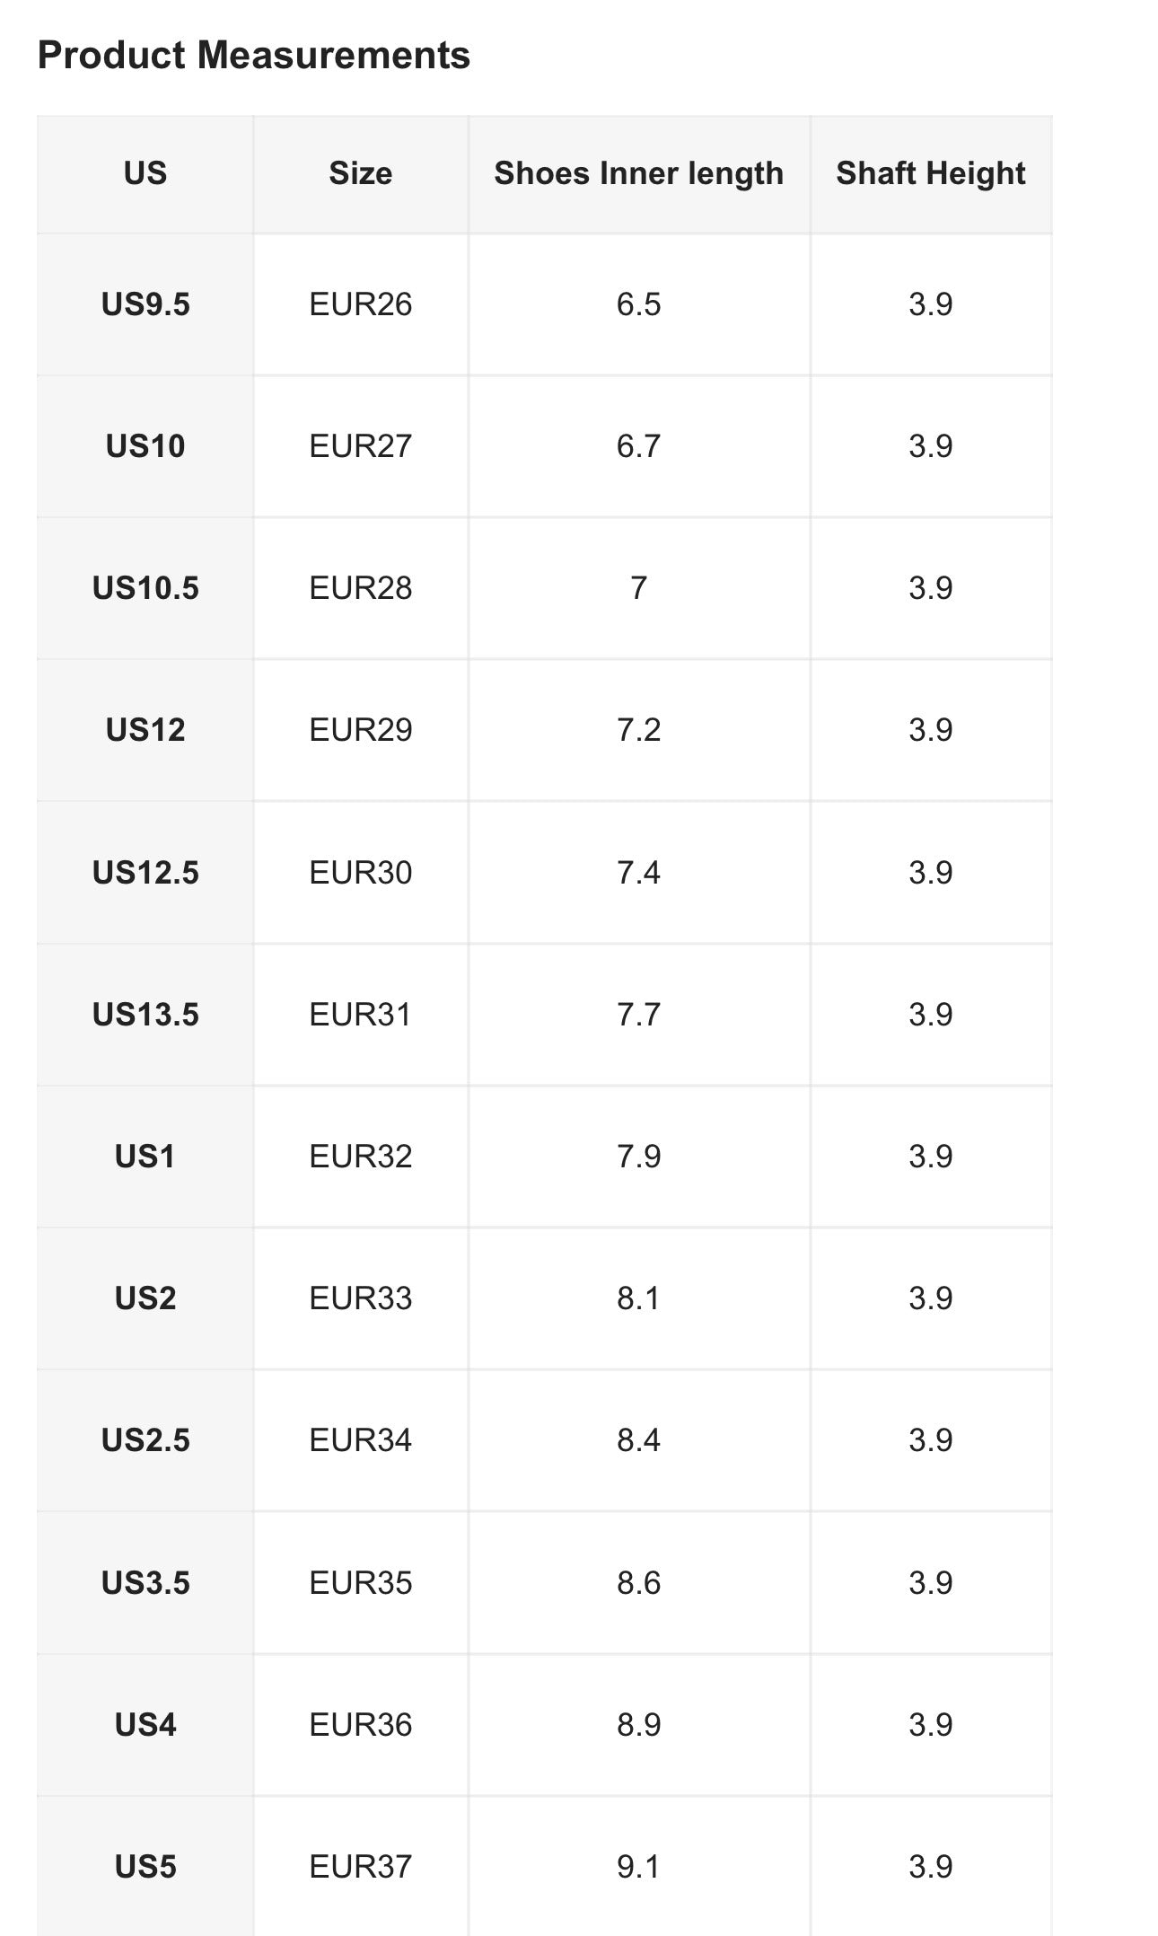Image resolution: width=1158 pixels, height=1936 pixels.
Task: Click the 8.1 inner length value
Action: [x=639, y=1298]
